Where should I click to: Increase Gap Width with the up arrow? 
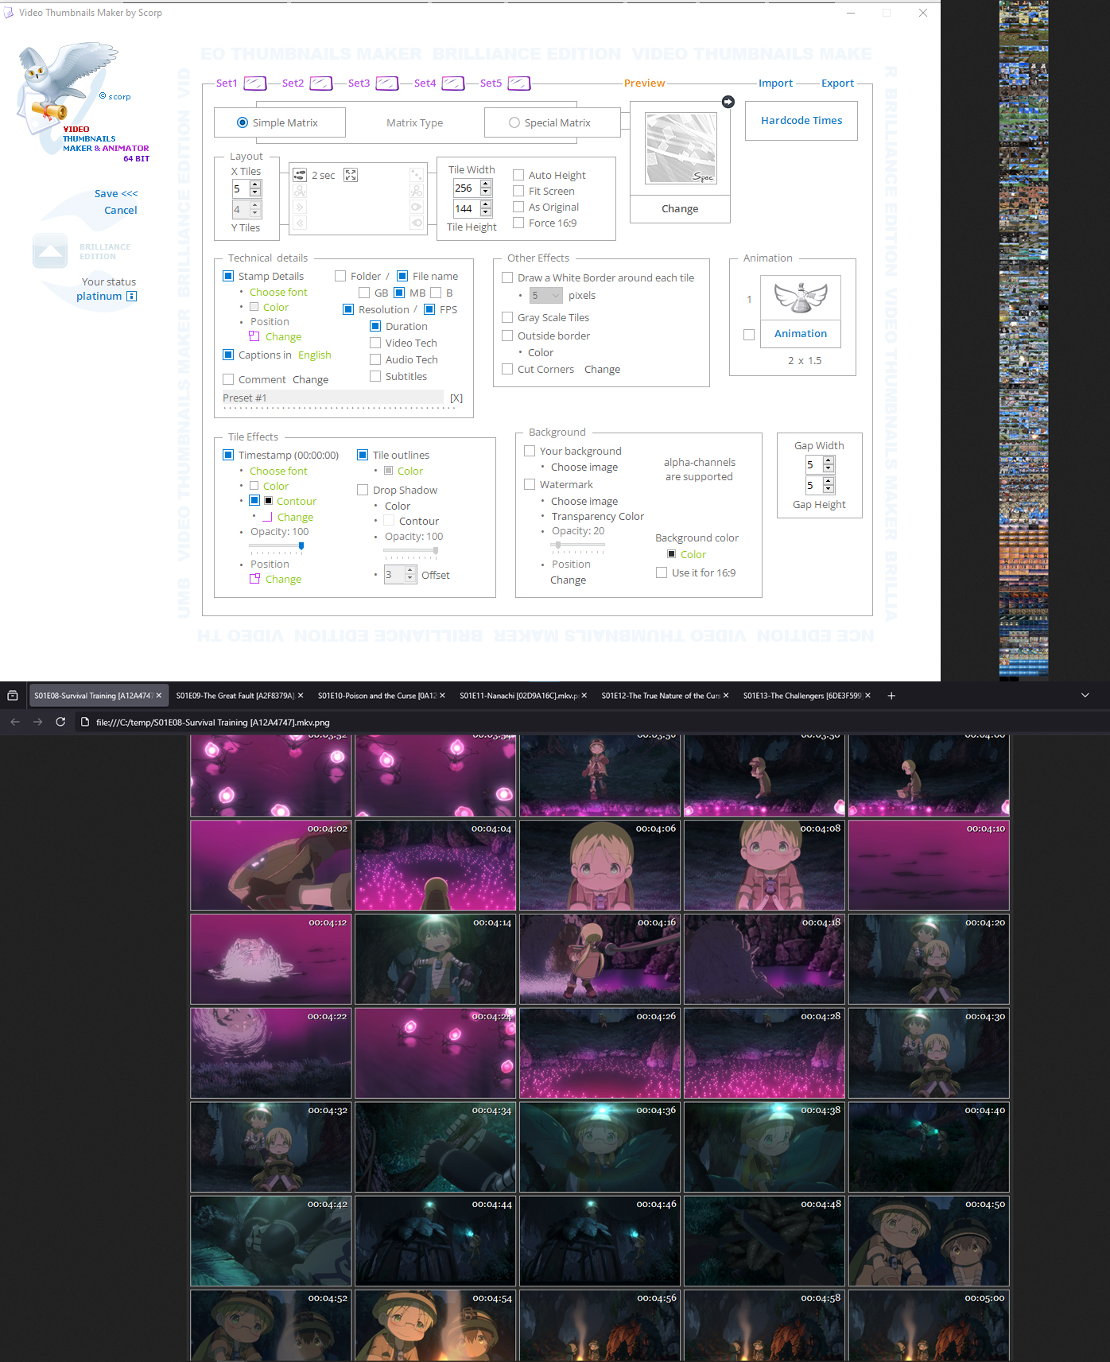[829, 460]
